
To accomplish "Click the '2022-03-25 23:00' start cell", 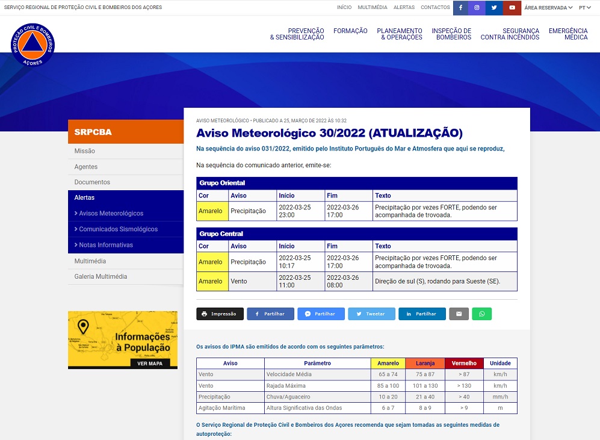I will coord(301,211).
